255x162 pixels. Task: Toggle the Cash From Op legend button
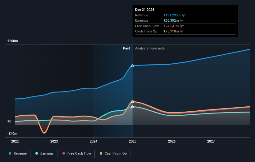(113, 154)
